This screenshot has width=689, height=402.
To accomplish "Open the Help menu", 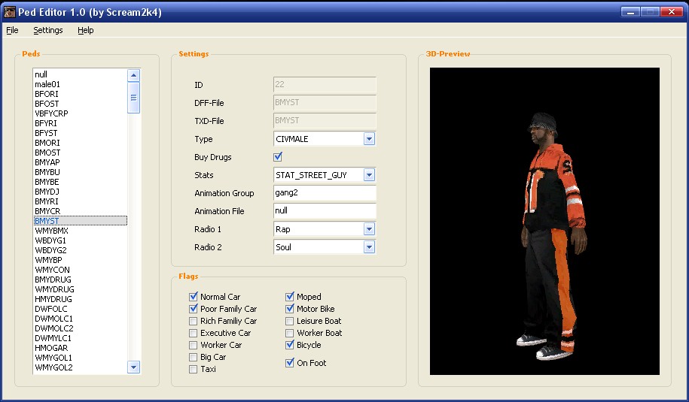I will [85, 30].
